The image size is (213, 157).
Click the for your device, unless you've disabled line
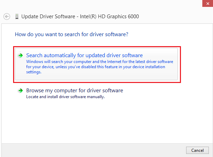point(95,67)
